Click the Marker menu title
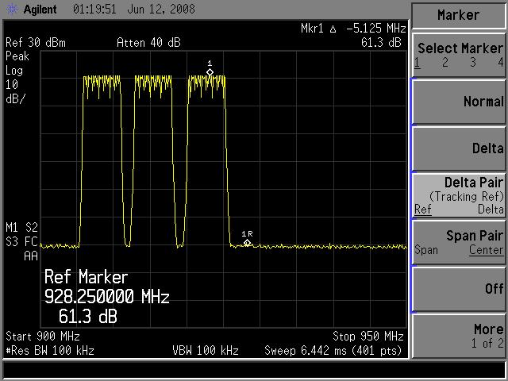 click(459, 15)
